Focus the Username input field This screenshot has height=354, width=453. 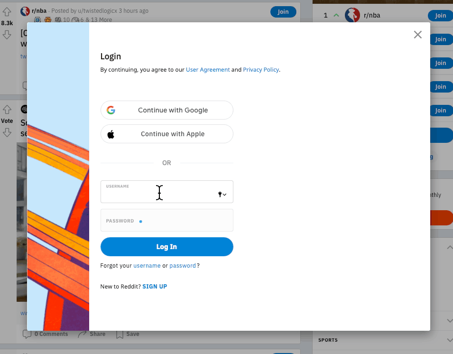click(x=159, y=194)
